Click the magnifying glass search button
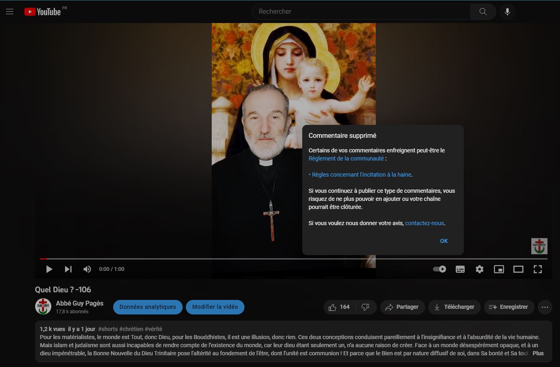560x367 pixels. pos(483,12)
